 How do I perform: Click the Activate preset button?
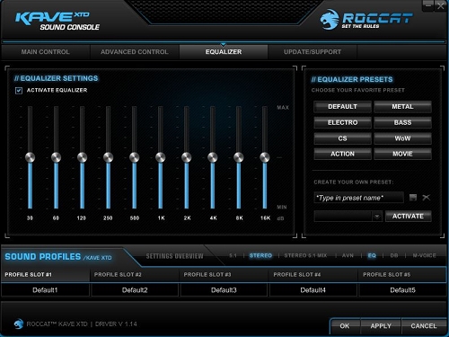(408, 217)
